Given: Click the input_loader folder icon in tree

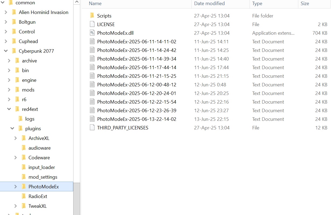Looking at the screenshot, I should click(x=24, y=167).
